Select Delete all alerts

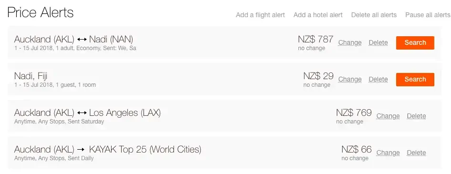[x=374, y=15]
